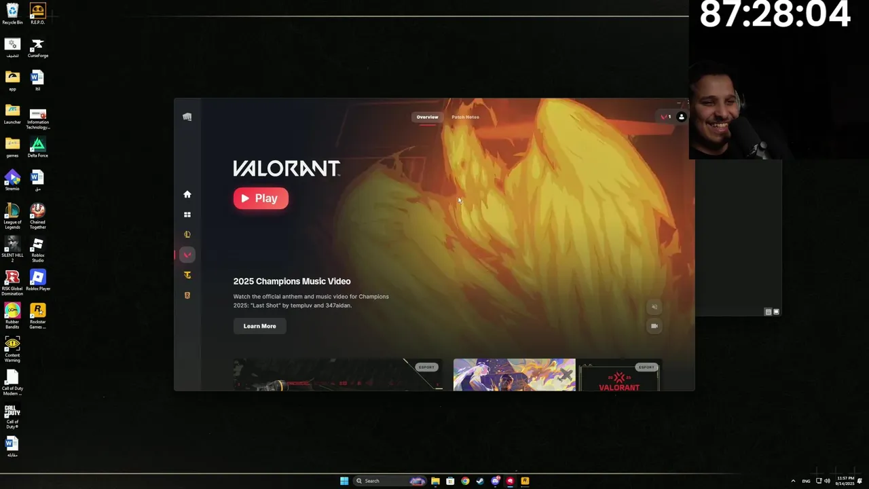Select the games folder on desktop

(x=12, y=147)
